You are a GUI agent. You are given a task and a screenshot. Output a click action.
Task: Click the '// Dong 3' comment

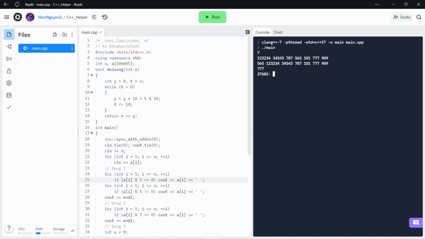tap(115, 227)
